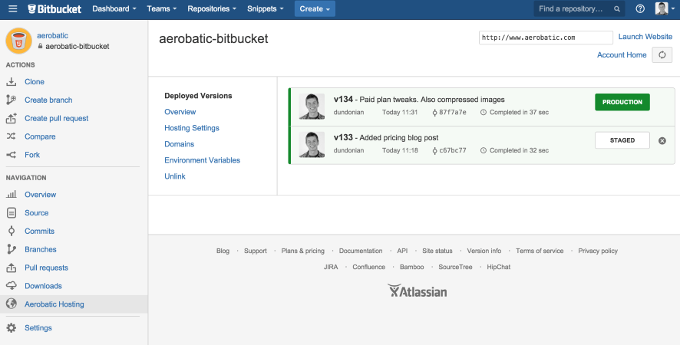Screen dimensions: 680x345
Task: Click the Pull requests upload icon
Action: click(12, 268)
